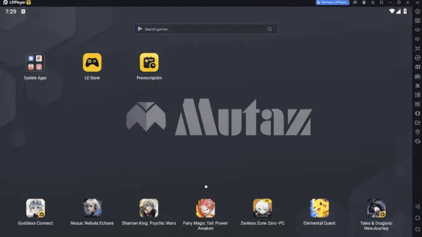This screenshot has width=422, height=237.
Task: Launch Goddess Connect game
Action: [x=35, y=208]
